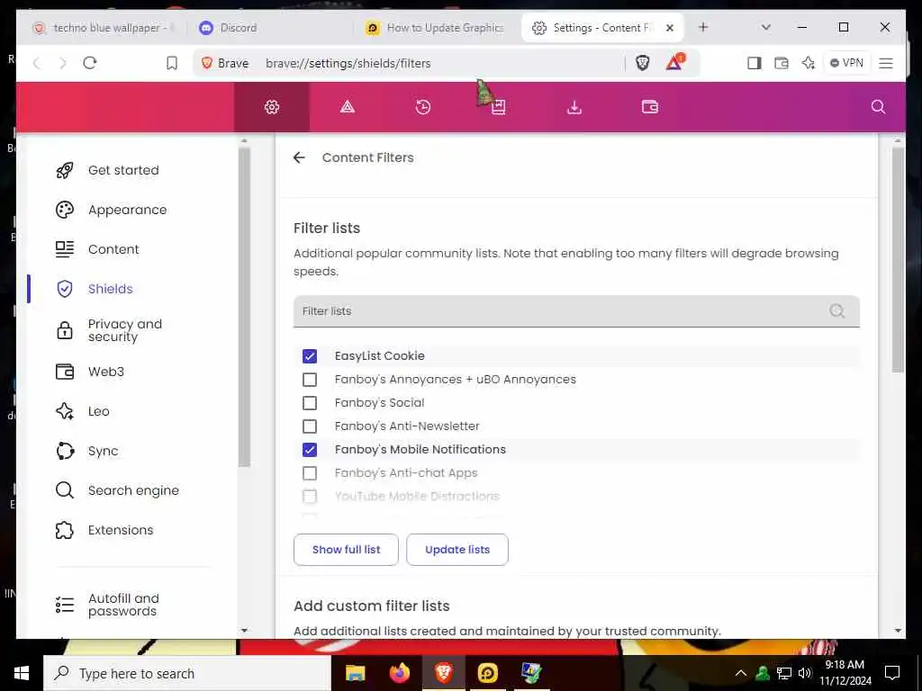Open Privacy and security settings

pos(124,330)
